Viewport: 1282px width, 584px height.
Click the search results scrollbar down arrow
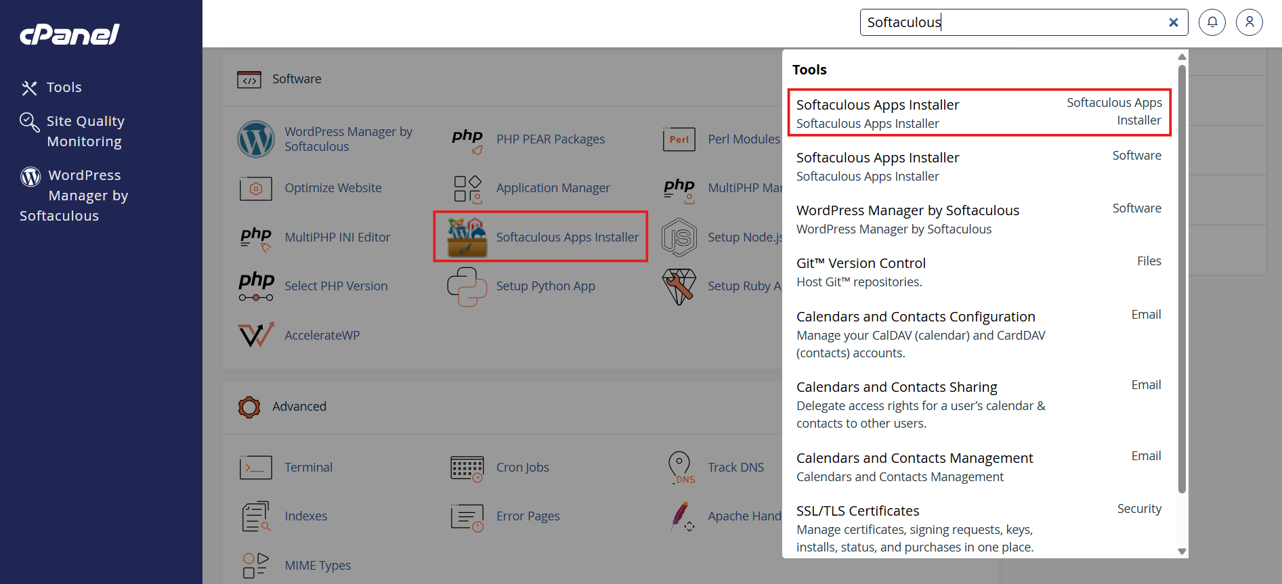pyautogui.click(x=1182, y=552)
